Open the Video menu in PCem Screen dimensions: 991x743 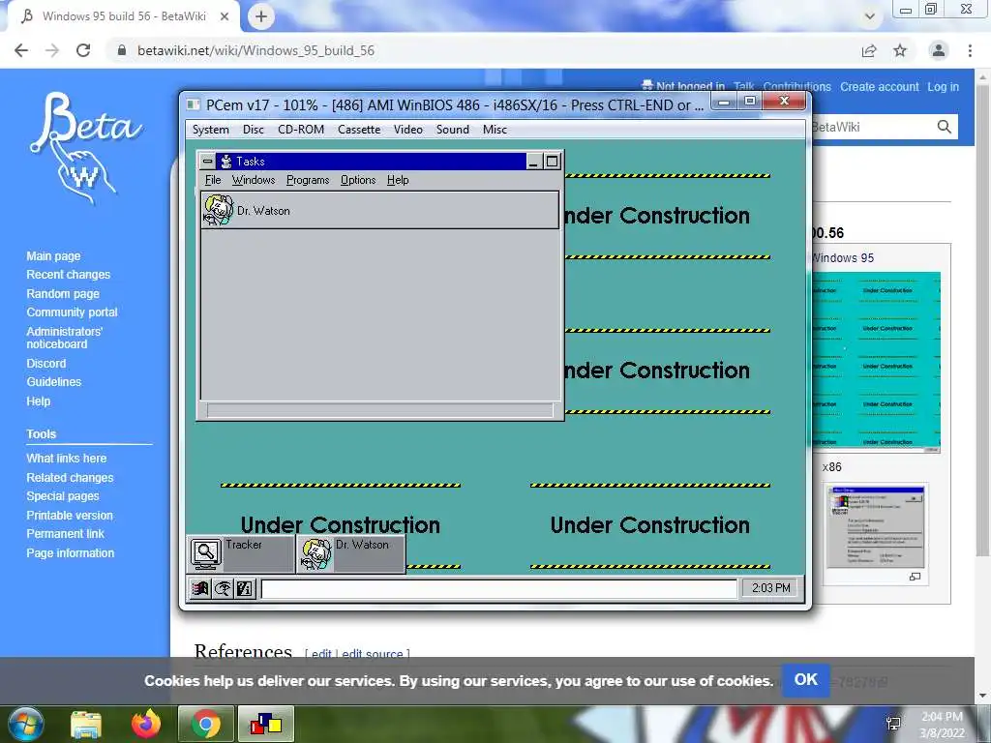tap(408, 130)
